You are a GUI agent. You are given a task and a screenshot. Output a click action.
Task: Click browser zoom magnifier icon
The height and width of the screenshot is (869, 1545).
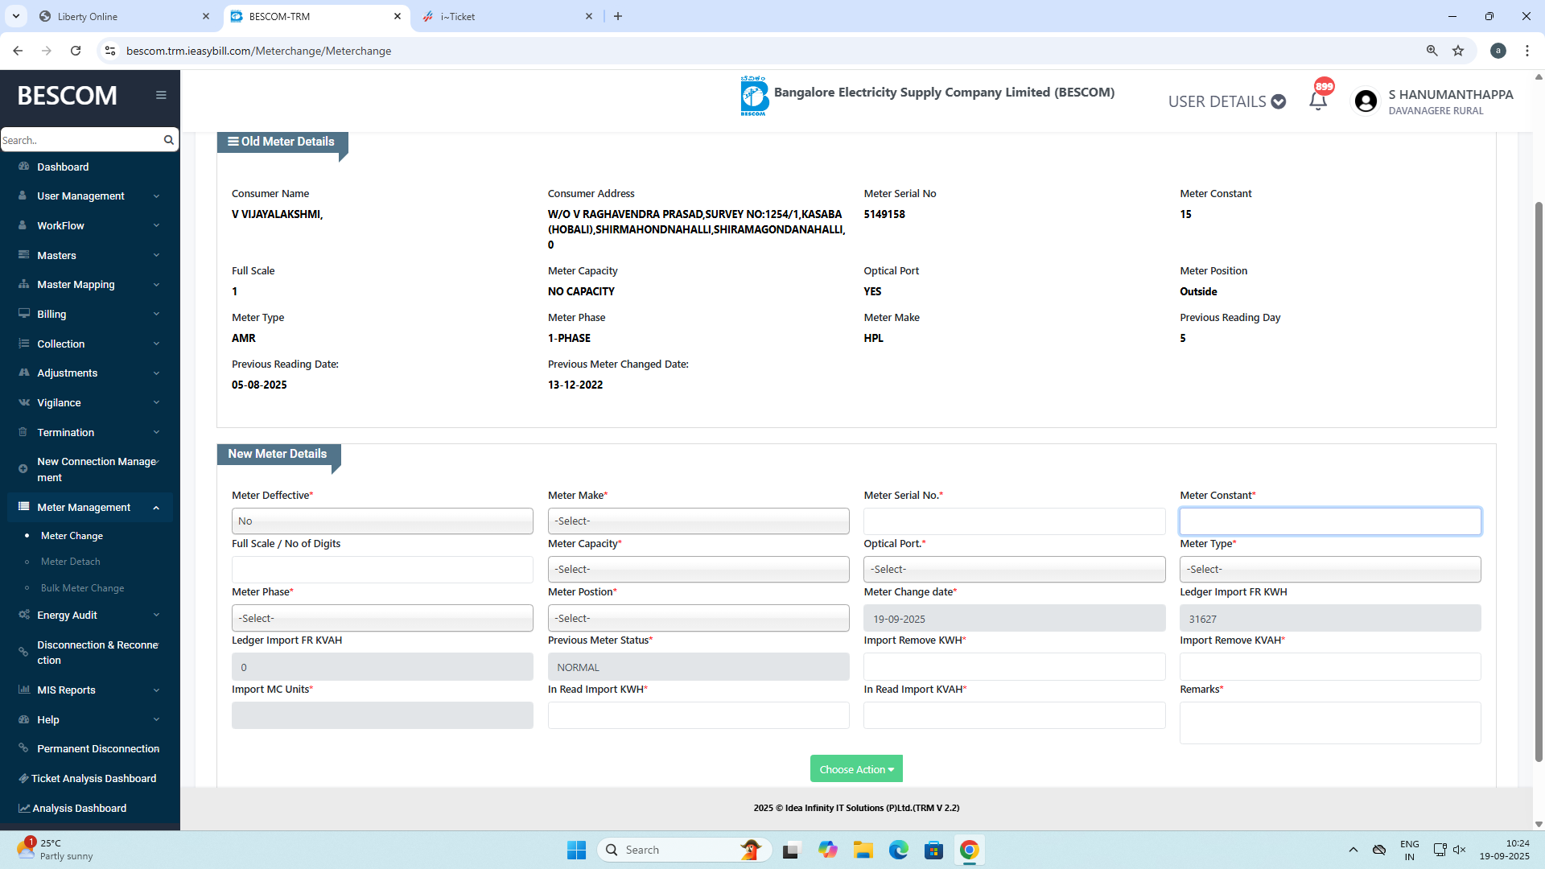(1432, 51)
